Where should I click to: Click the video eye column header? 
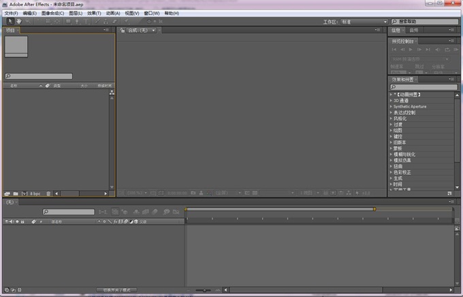click(x=7, y=222)
